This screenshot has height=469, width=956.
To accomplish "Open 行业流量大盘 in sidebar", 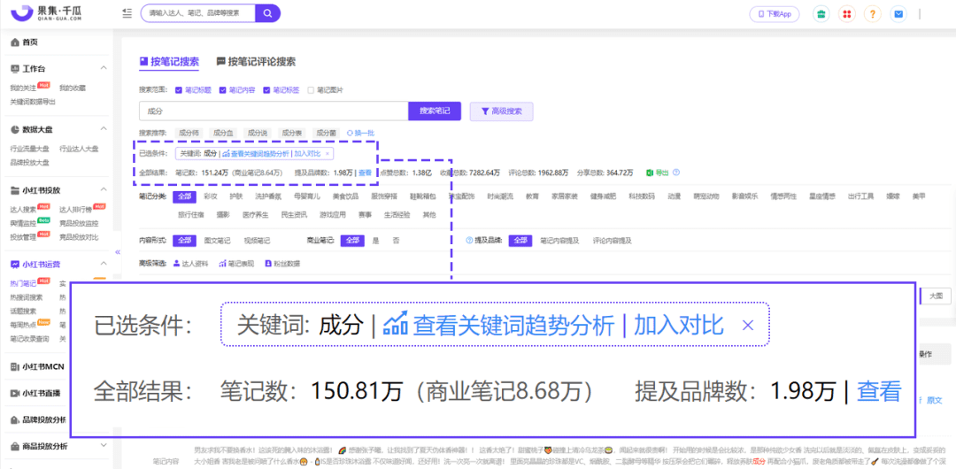I will [30, 148].
